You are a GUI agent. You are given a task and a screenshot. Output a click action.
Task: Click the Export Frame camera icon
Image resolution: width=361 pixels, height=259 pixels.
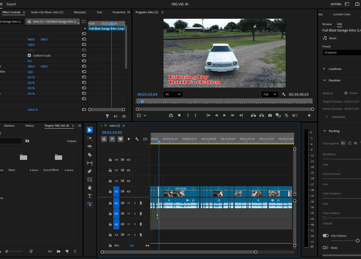pos(270,115)
